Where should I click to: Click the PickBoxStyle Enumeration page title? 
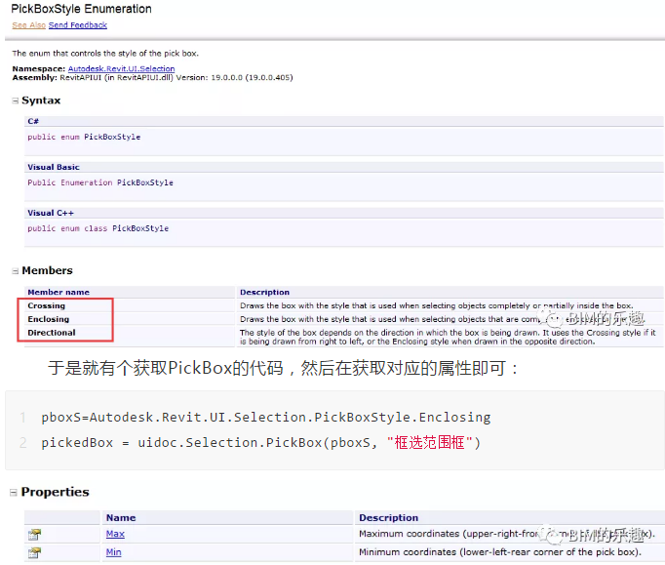click(x=81, y=9)
